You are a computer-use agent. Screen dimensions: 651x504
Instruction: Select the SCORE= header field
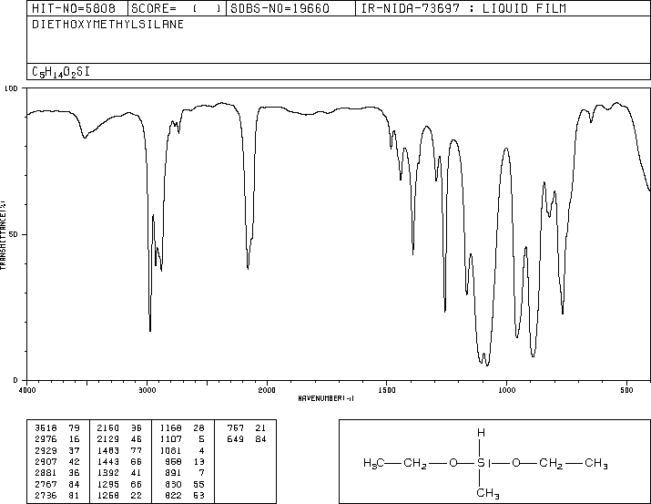(176, 8)
